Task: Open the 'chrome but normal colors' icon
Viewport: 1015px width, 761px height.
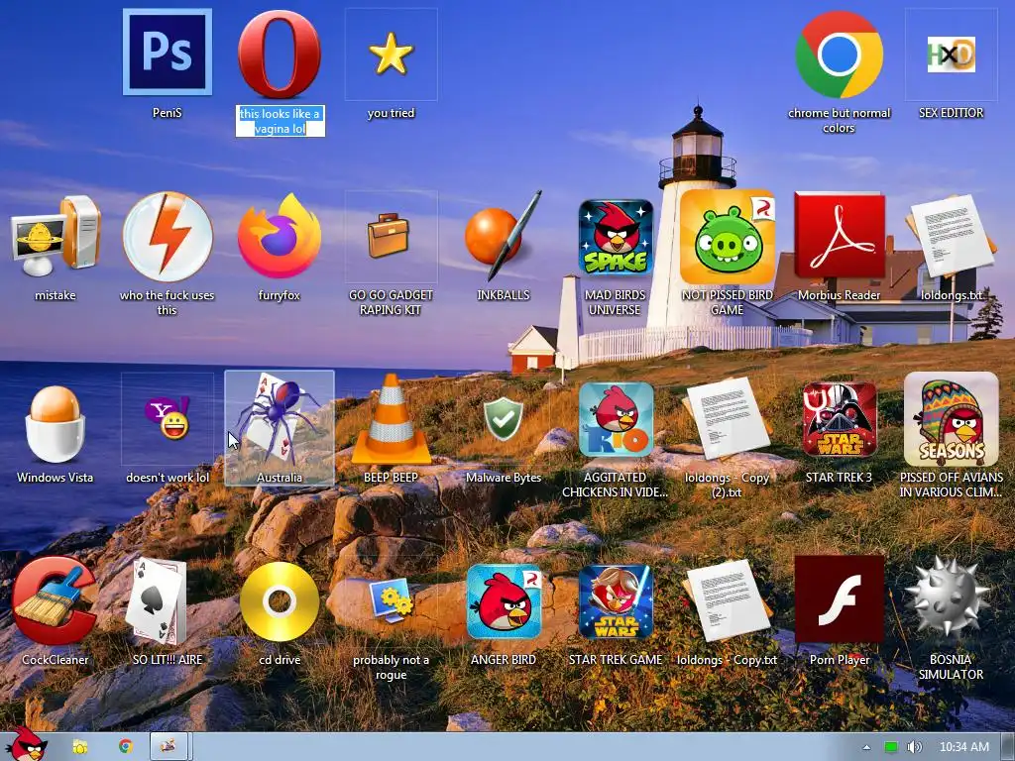Action: click(x=839, y=54)
